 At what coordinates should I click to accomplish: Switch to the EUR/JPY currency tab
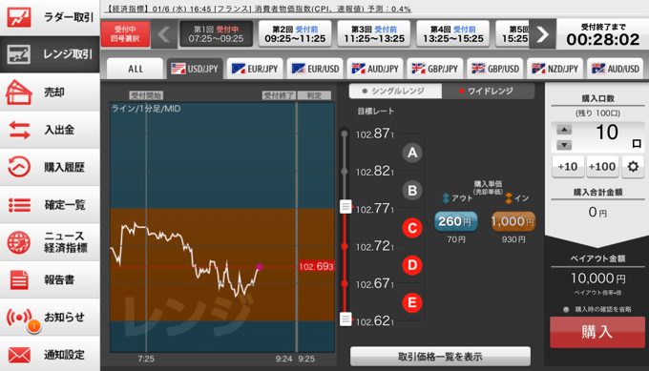point(255,69)
